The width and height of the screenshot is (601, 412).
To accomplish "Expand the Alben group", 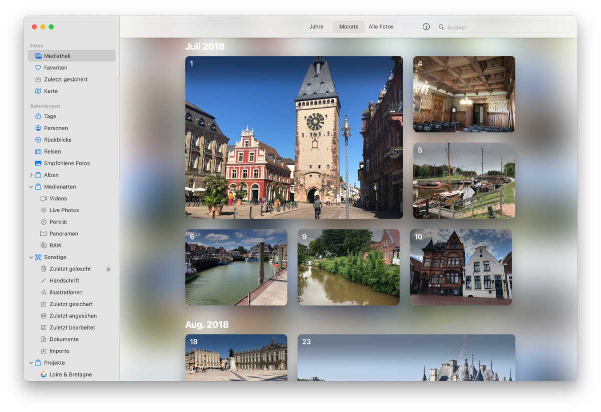I will [31, 175].
